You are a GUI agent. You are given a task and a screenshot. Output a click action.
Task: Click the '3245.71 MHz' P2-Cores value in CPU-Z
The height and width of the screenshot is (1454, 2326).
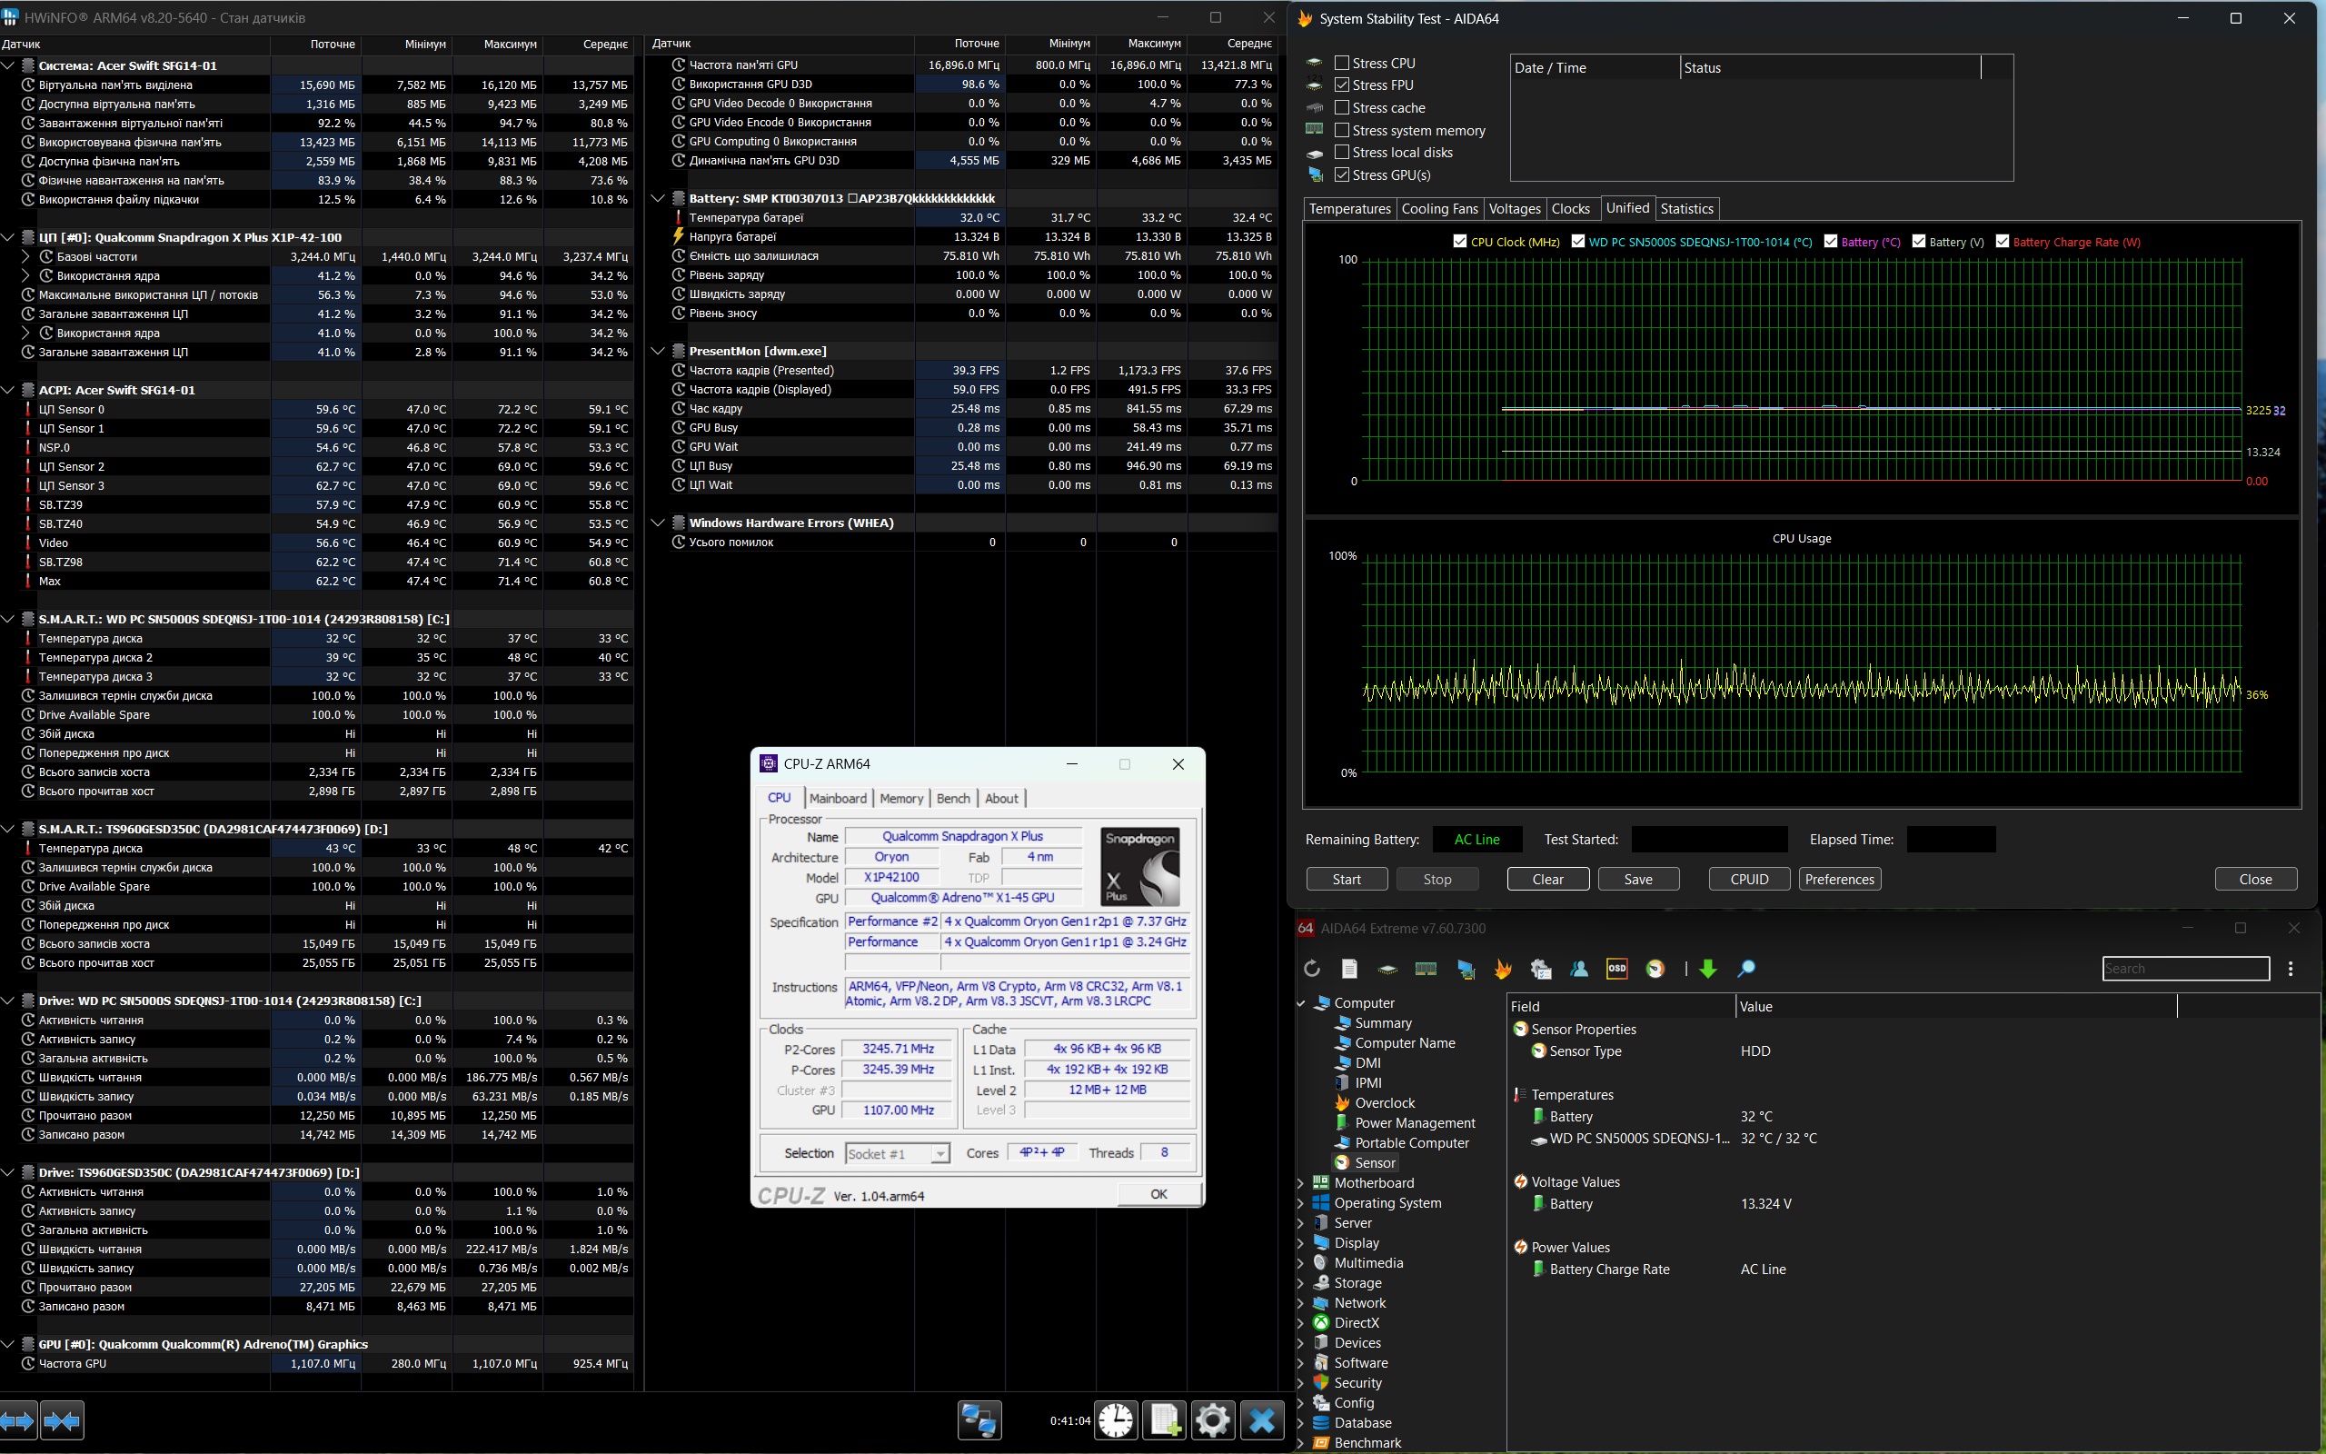pos(898,1049)
